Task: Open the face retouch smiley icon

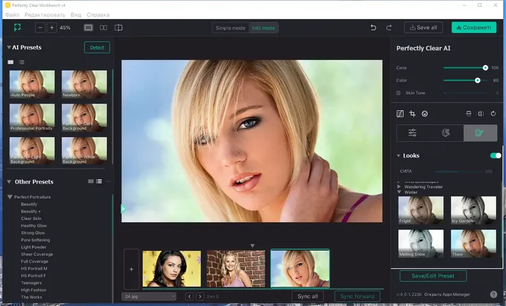Action: (x=424, y=114)
